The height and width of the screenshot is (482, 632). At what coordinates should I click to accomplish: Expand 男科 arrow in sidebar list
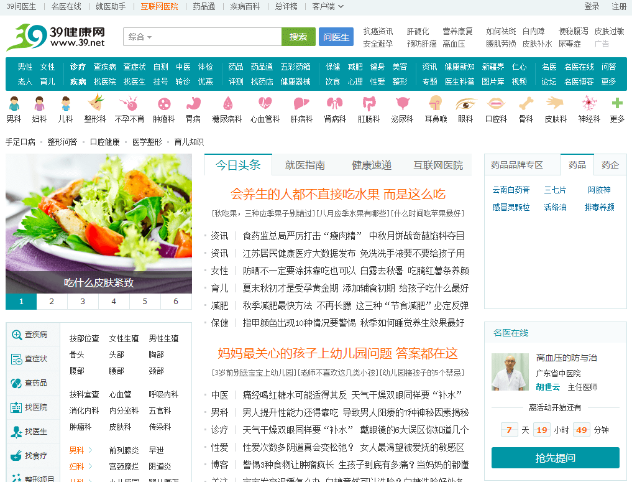pos(89,450)
